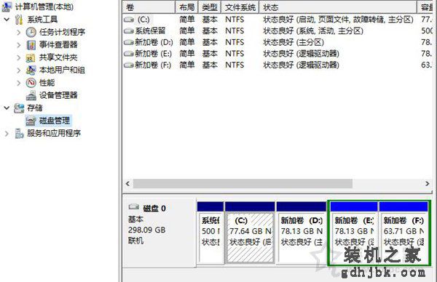This screenshot has height=282, width=437.
Task: Open 设备管理器 in the tree
Action: coord(58,95)
